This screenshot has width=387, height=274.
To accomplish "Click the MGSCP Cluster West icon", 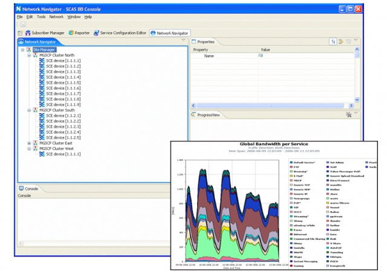I will pyautogui.click(x=36, y=149).
